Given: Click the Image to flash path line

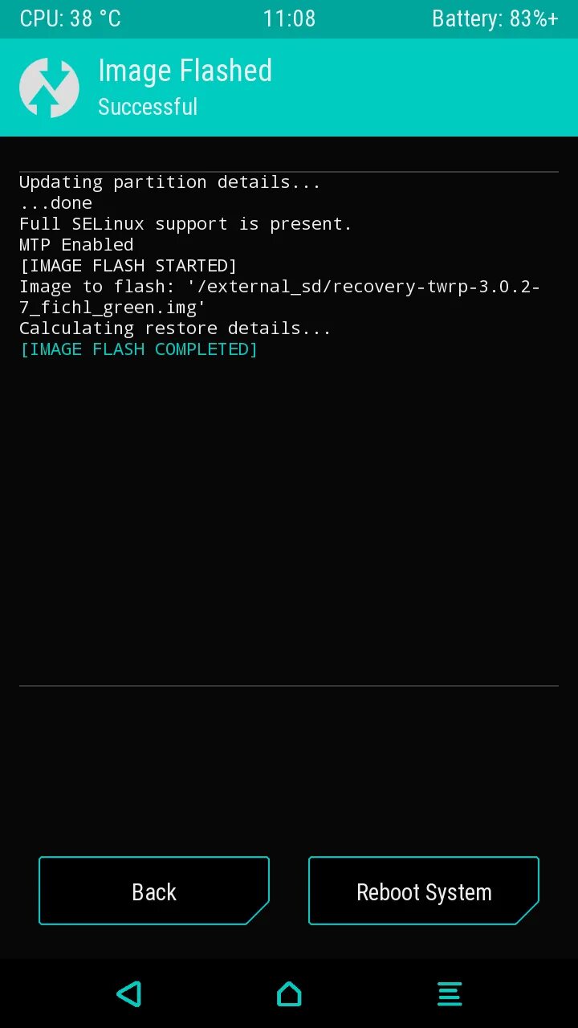Looking at the screenshot, I should [x=279, y=297].
